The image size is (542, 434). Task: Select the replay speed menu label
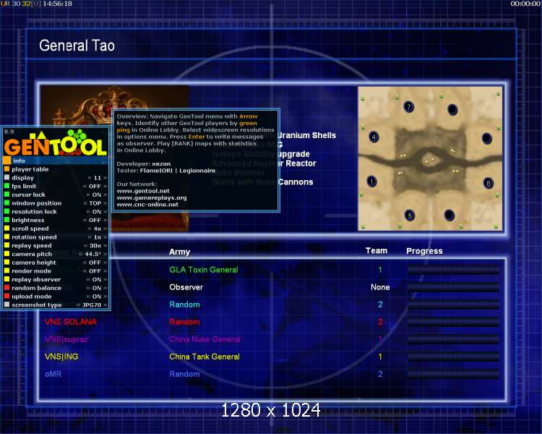32,245
